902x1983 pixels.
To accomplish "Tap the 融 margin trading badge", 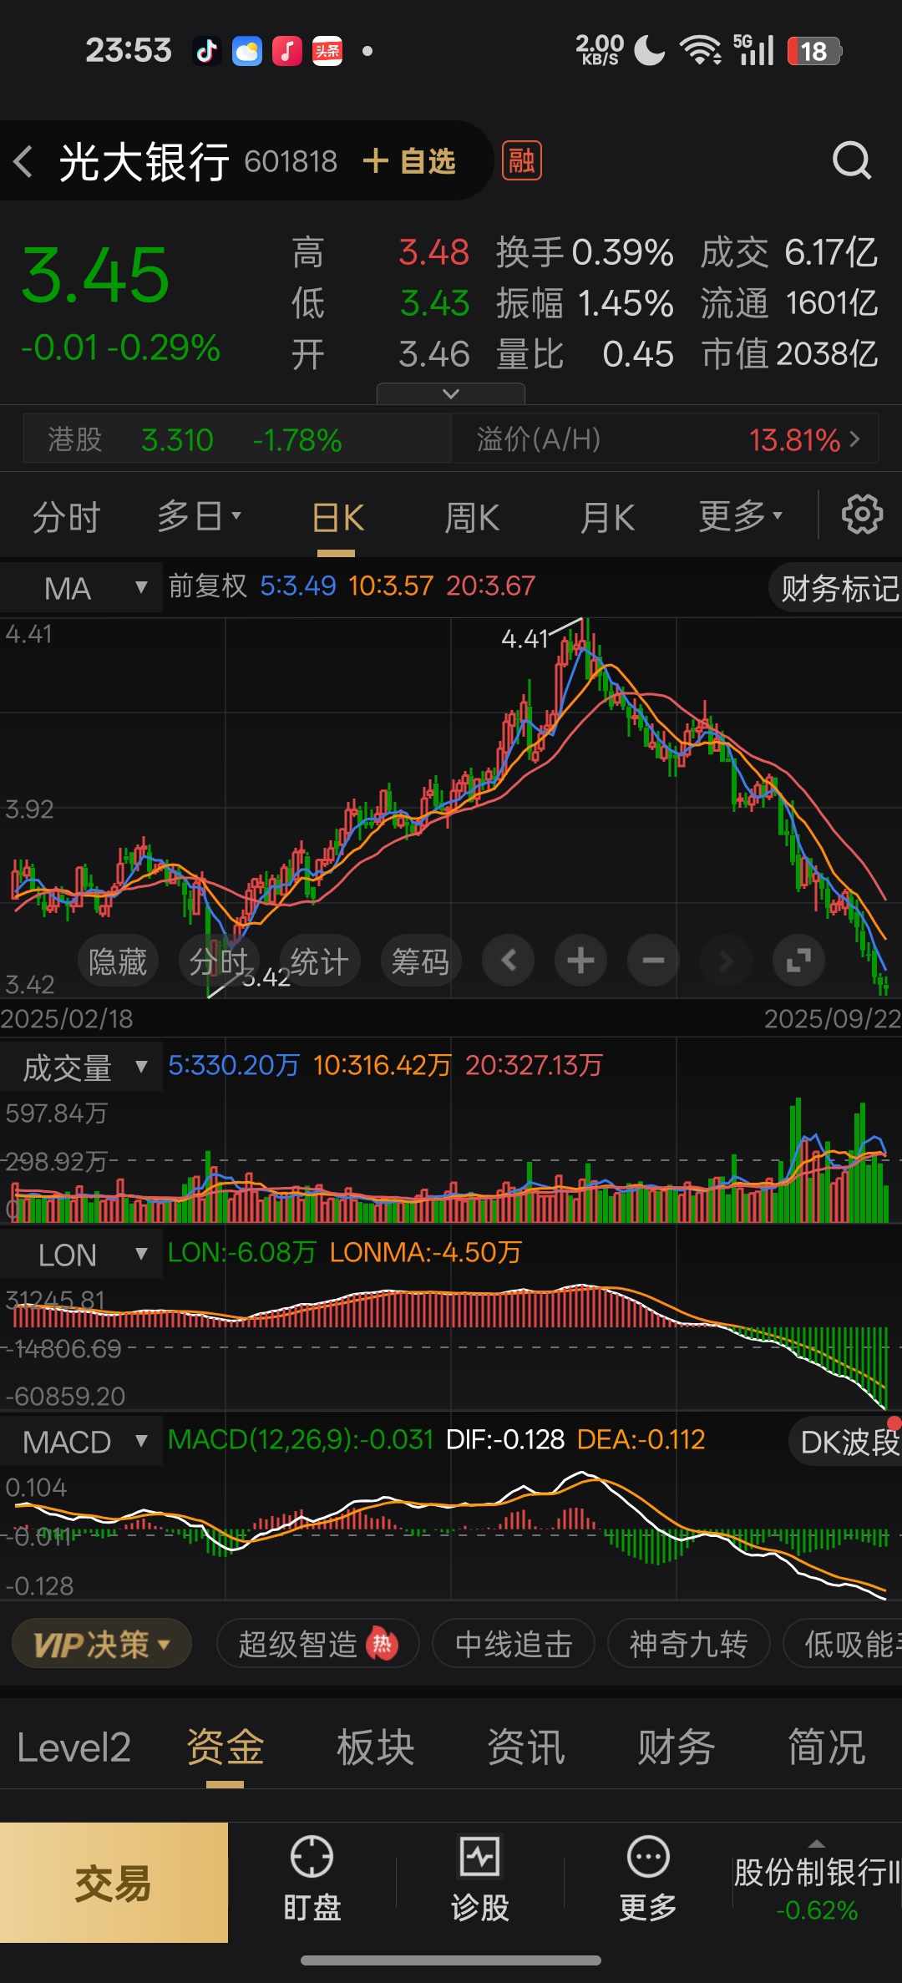I will pyautogui.click(x=522, y=160).
